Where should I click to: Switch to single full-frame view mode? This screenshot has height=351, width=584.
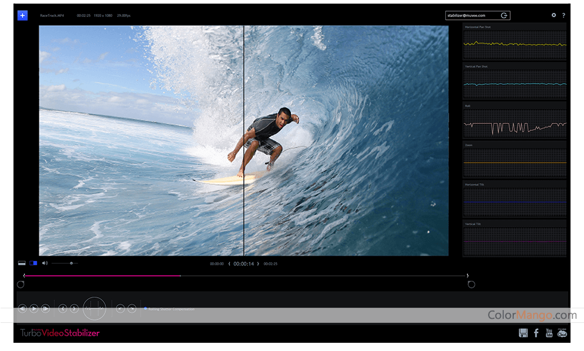click(x=22, y=263)
